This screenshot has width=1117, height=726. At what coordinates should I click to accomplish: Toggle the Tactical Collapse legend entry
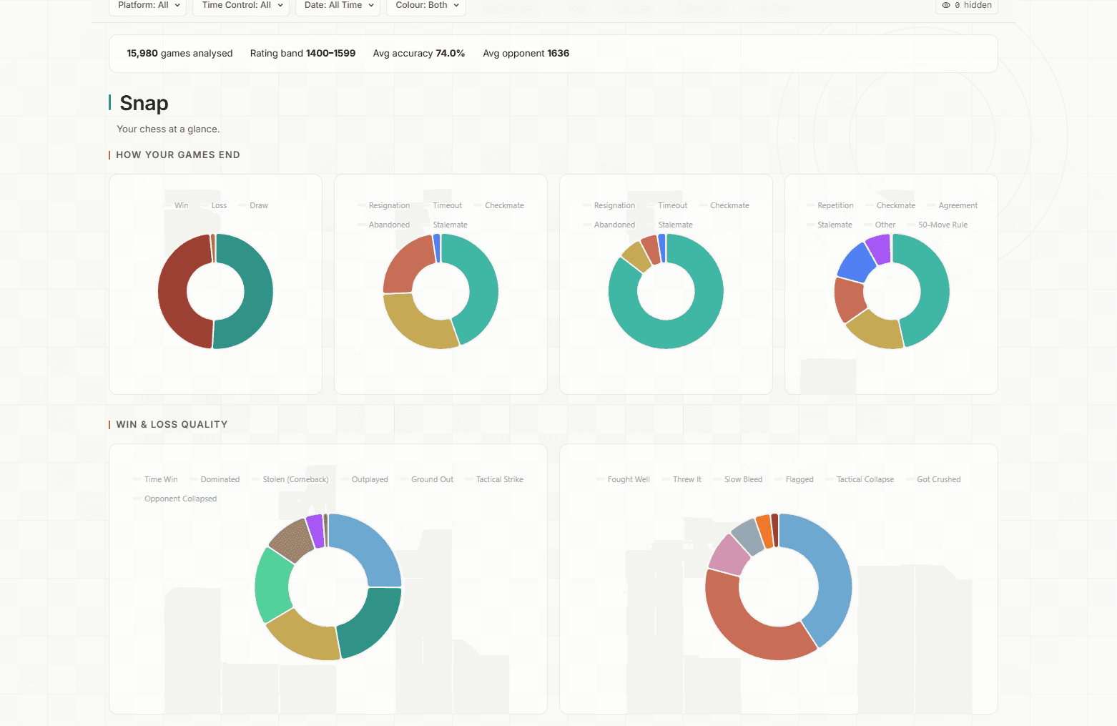(860, 479)
